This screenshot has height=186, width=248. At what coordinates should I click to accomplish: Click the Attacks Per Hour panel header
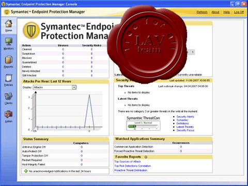click(65, 81)
